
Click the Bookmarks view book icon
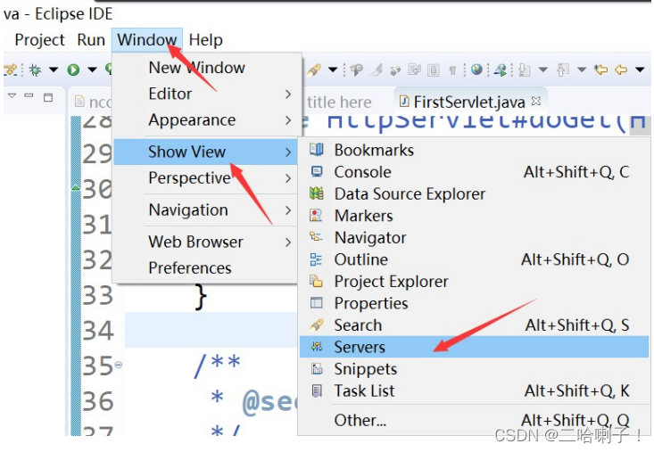pyautogui.click(x=316, y=150)
